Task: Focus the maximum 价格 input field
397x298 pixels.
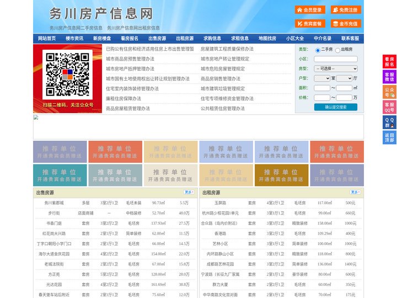Action: point(344,98)
